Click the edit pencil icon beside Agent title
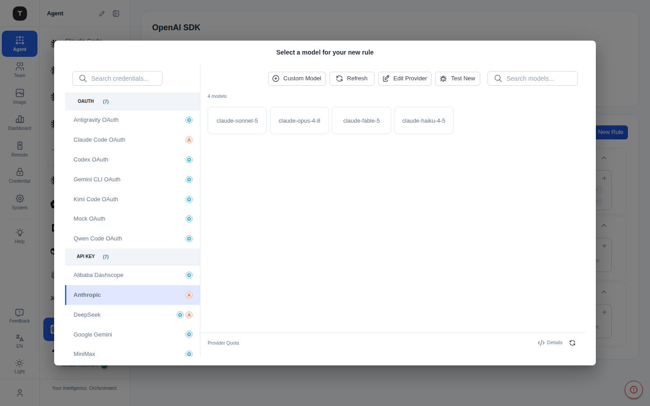Screen dimensions: 650x406 [102, 14]
